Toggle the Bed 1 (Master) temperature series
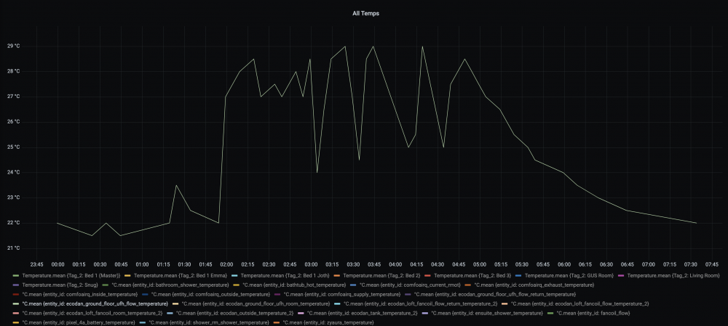 coord(71,275)
